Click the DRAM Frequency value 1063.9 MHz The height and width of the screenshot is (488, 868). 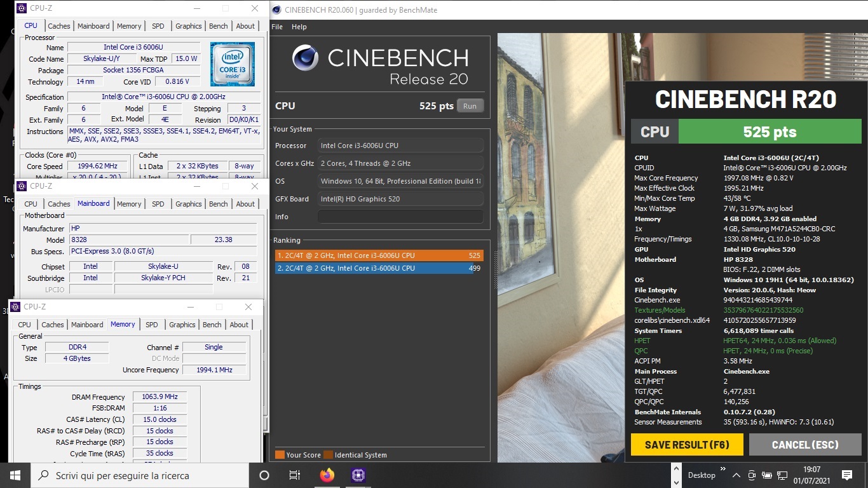[160, 397]
